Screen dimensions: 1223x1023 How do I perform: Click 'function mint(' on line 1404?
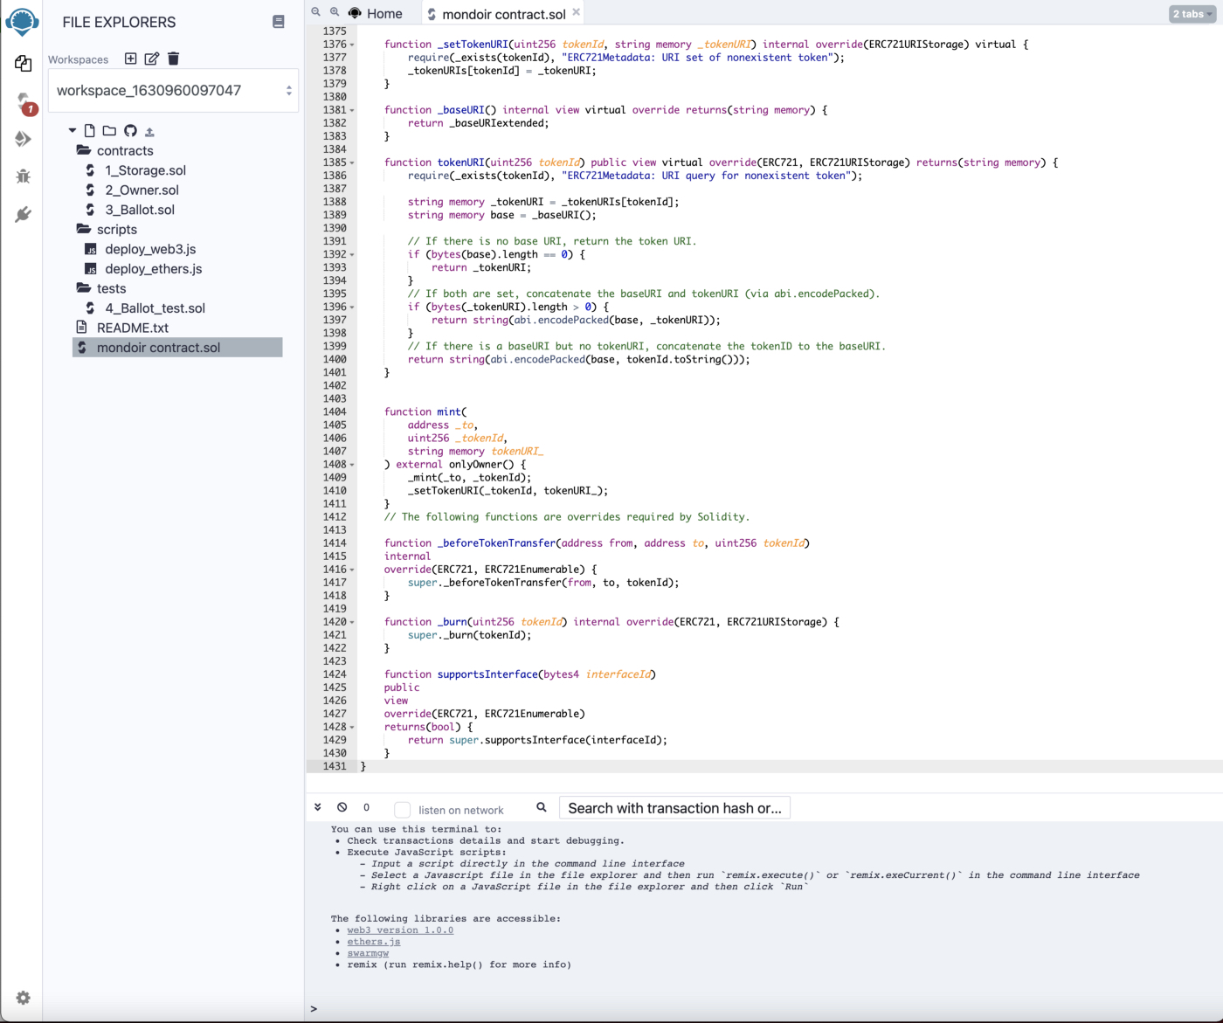425,411
